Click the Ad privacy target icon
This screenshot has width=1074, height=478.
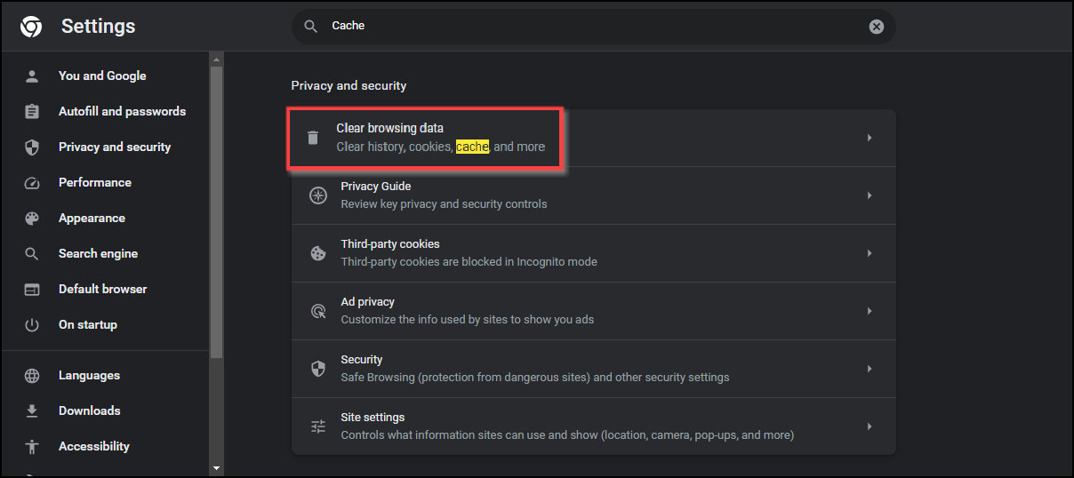[318, 311]
